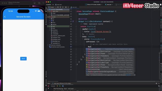Click the simulator home icon

tap(34, 3)
